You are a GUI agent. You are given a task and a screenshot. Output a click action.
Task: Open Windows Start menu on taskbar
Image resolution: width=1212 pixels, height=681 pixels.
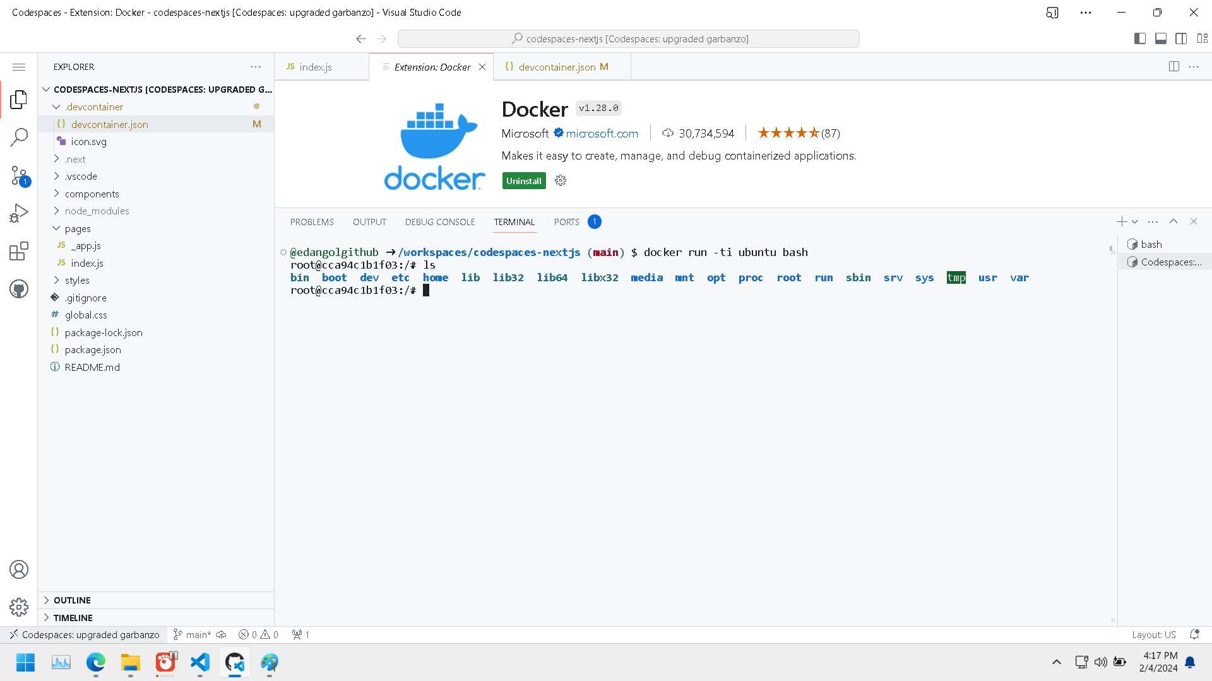point(26,663)
